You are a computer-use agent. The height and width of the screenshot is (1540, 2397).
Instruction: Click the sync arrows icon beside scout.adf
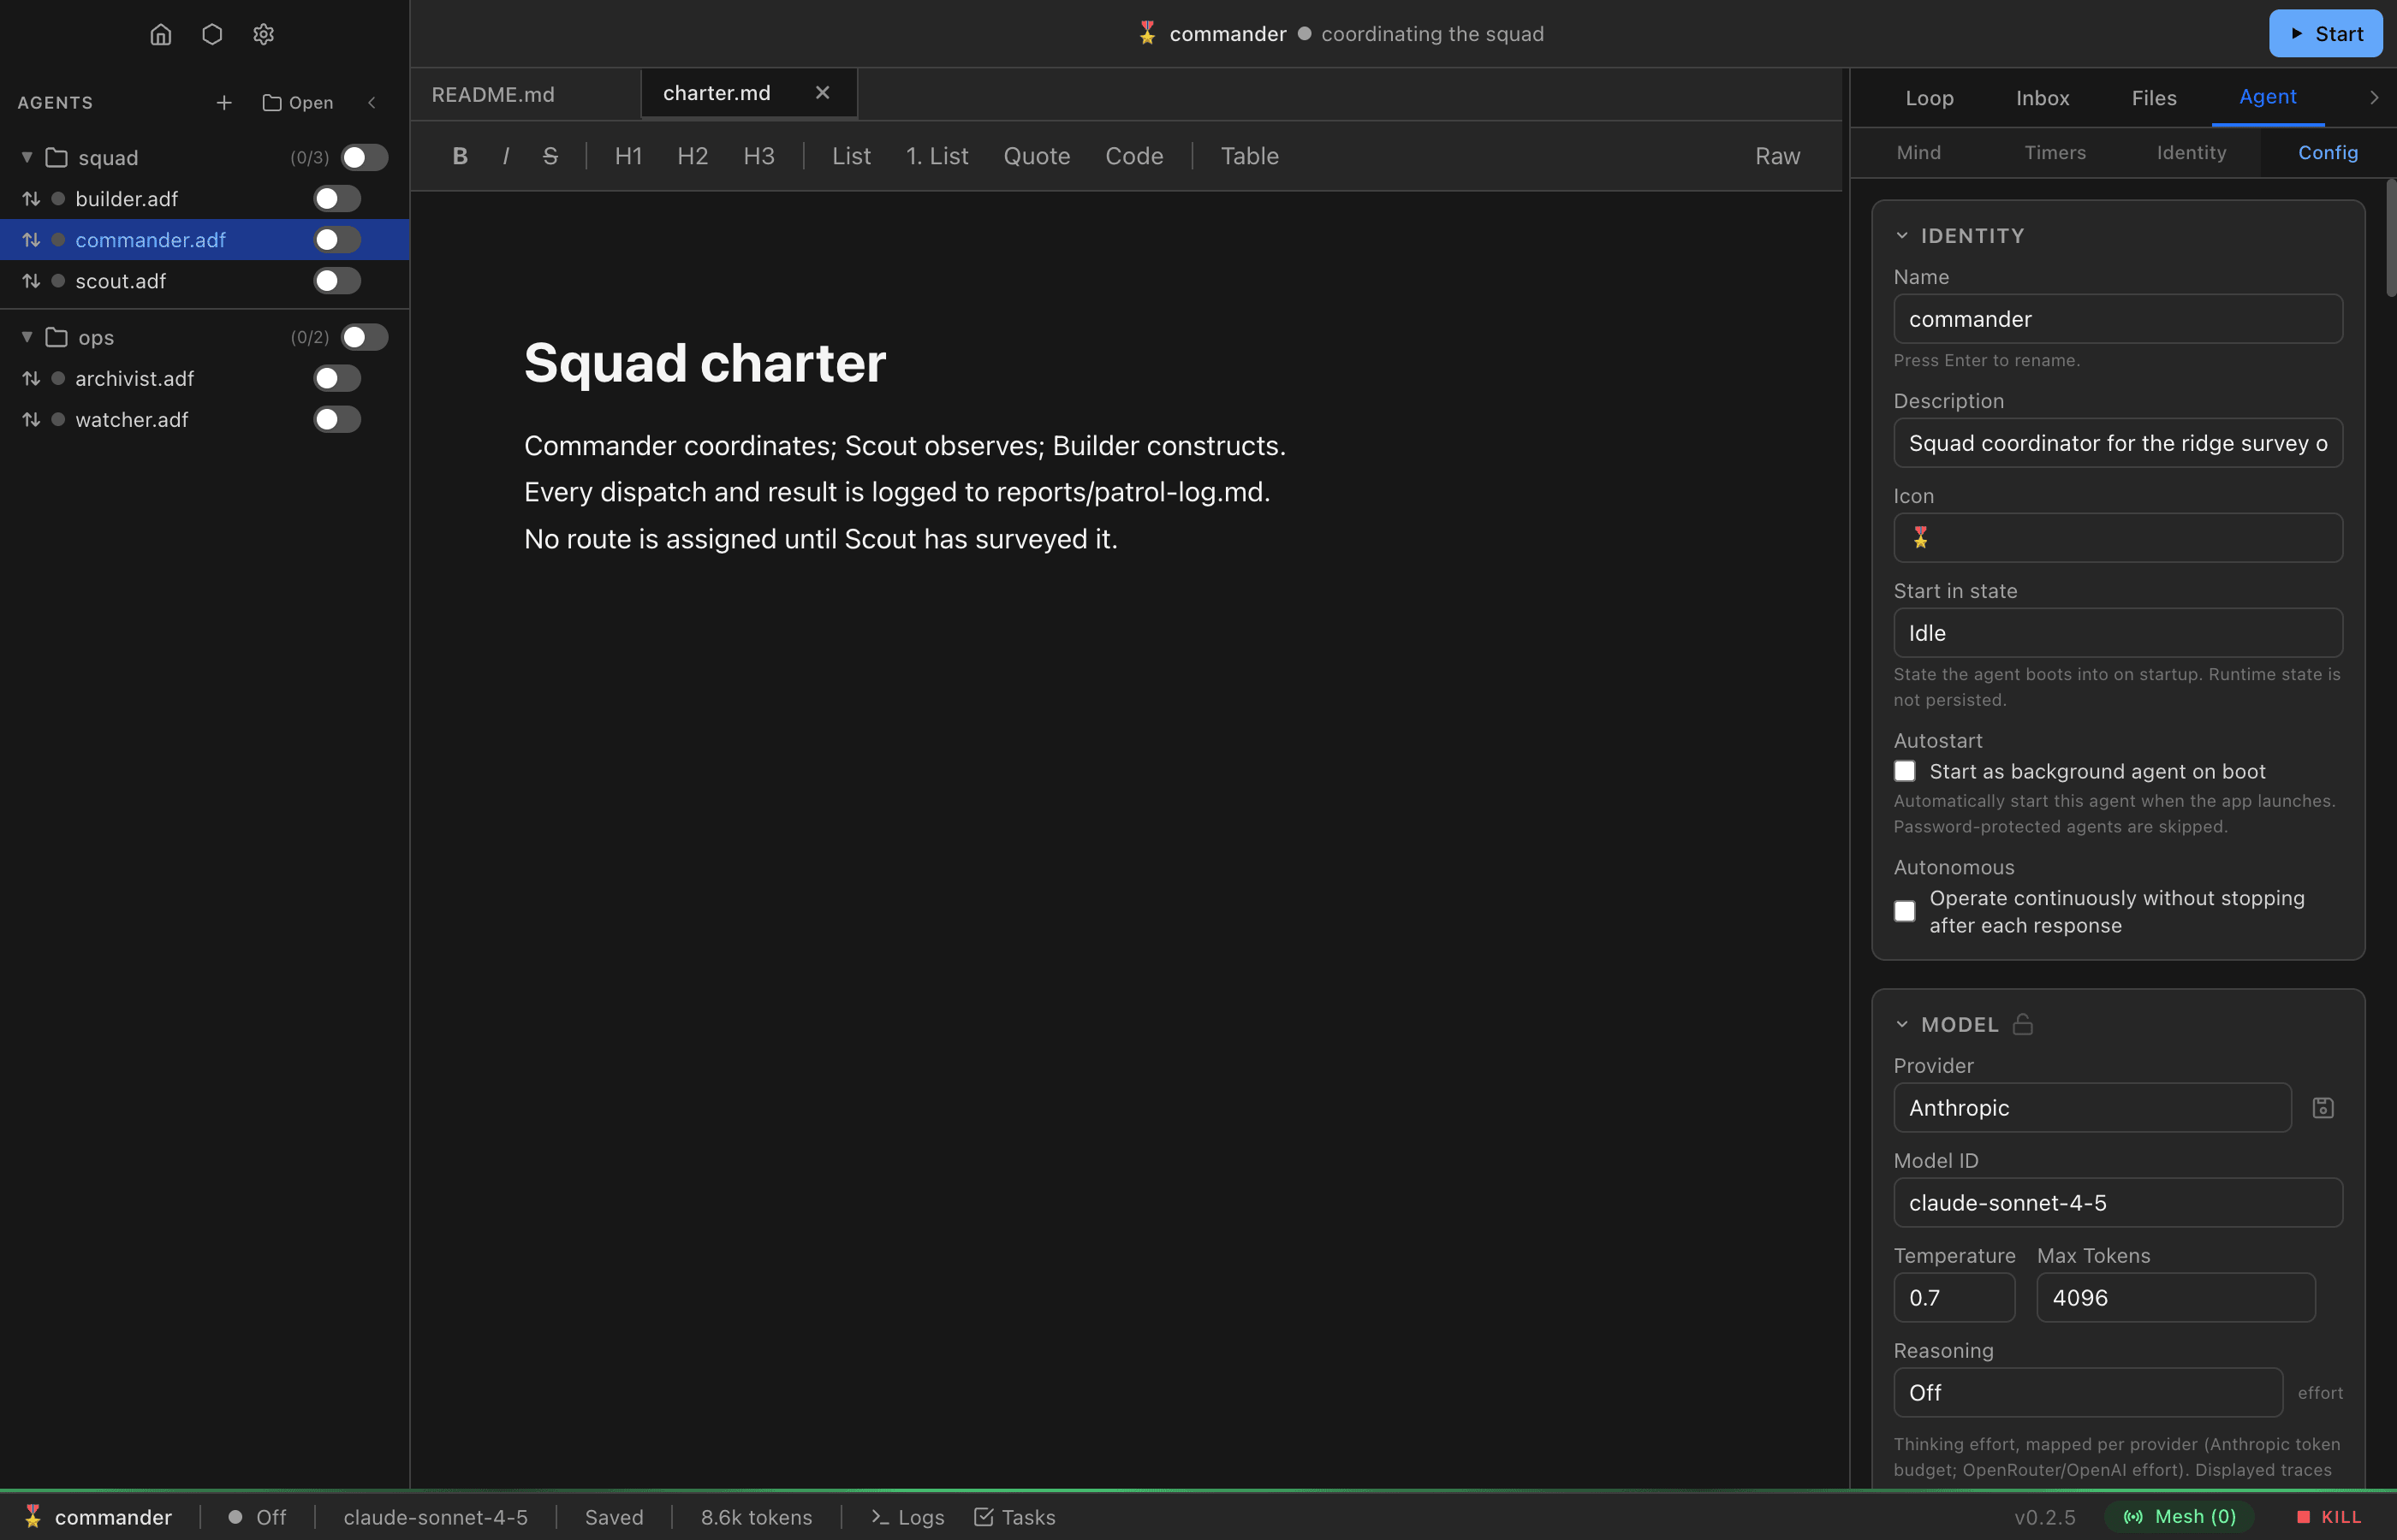[x=31, y=281]
